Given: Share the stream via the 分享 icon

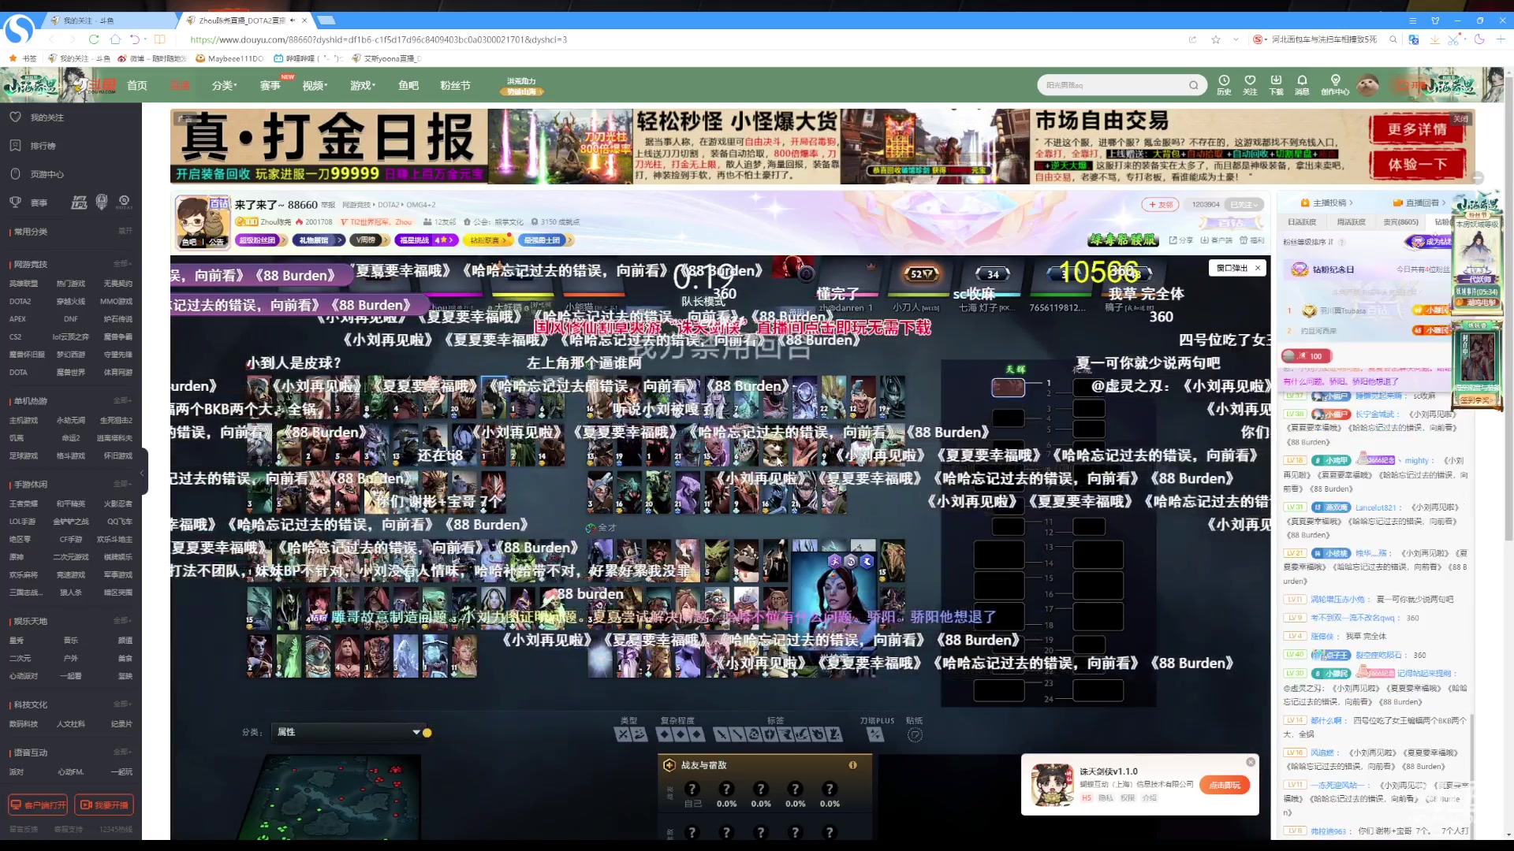Looking at the screenshot, I should tap(1181, 240).
